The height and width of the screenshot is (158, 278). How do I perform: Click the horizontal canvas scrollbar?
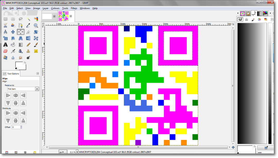tap(138, 147)
